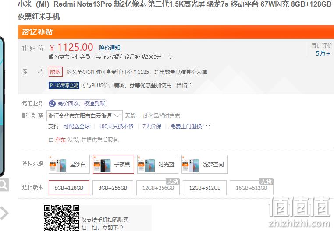This screenshot has width=334, height=231.
Task: Click the 购买至少1件时可享受单件价 promotion text
Action: click(x=136, y=72)
